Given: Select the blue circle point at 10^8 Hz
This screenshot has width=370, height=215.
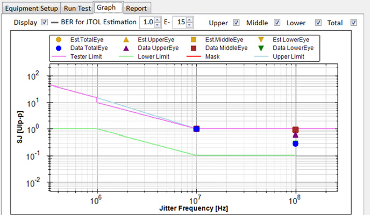Looking at the screenshot, I should pos(295,144).
